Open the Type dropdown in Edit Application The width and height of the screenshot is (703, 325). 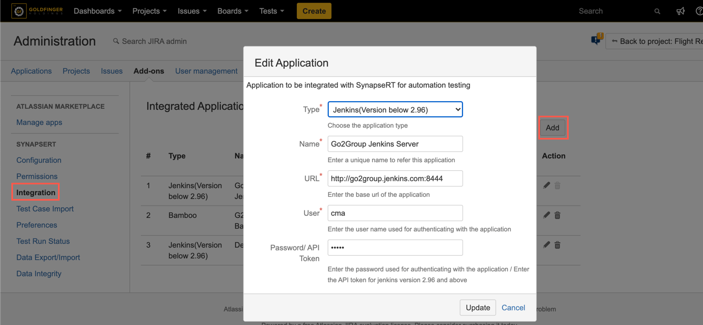pos(395,110)
